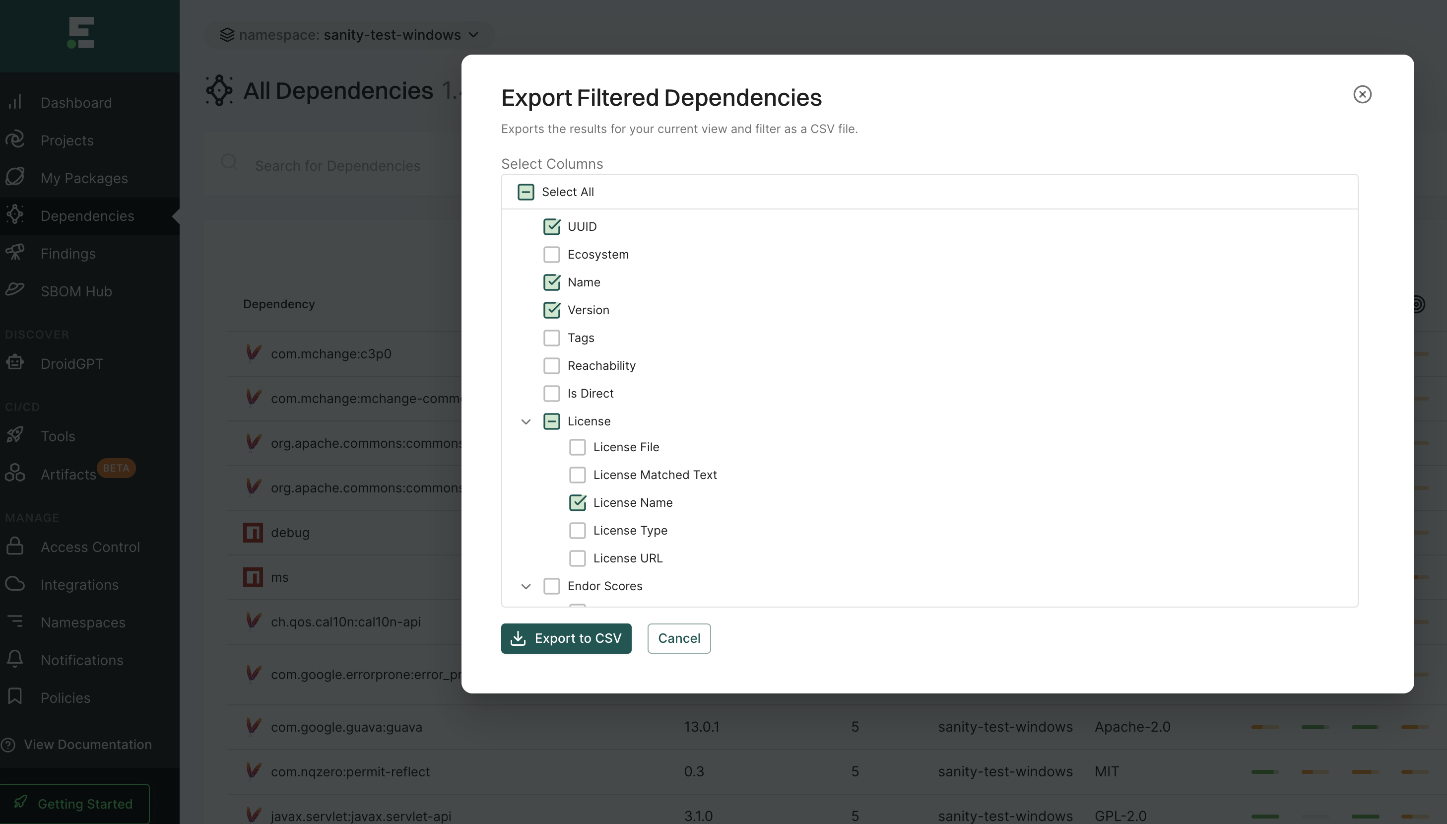
Task: Click Maven icon for com.mchange:c3p0
Action: (254, 352)
